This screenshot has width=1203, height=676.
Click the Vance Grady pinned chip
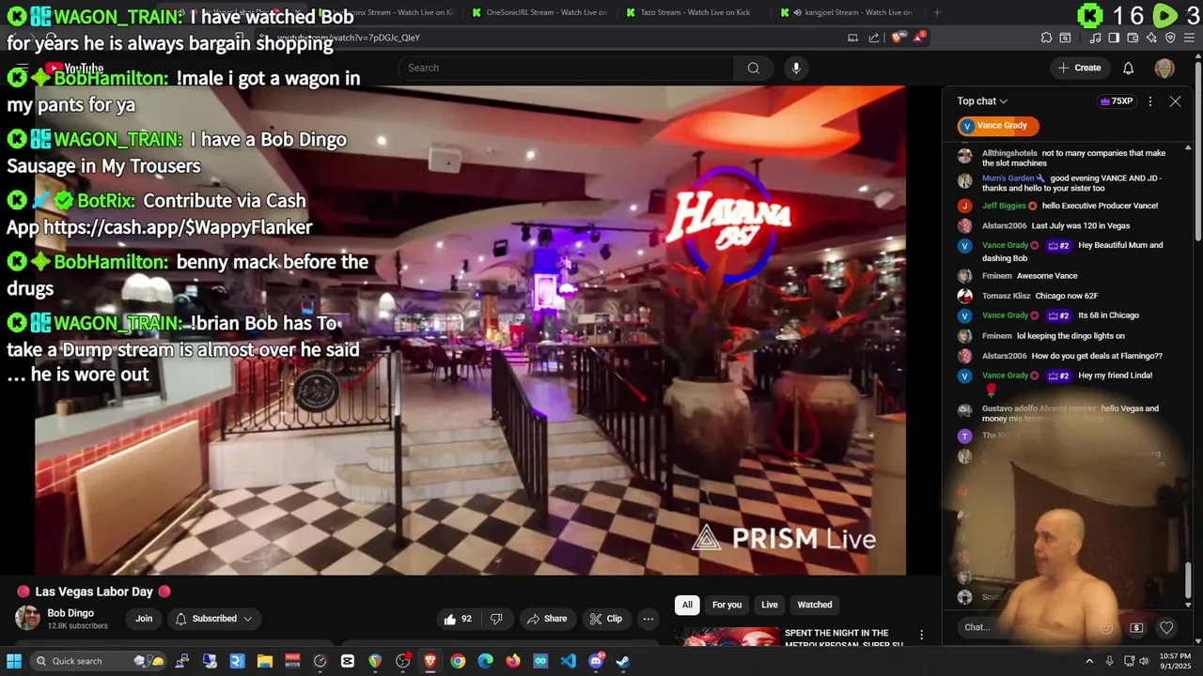[x=998, y=126]
